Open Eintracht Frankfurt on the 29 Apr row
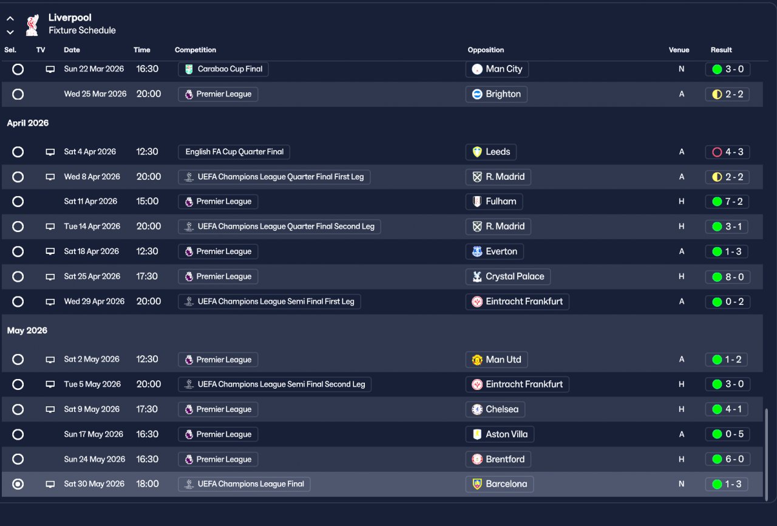 pos(517,301)
